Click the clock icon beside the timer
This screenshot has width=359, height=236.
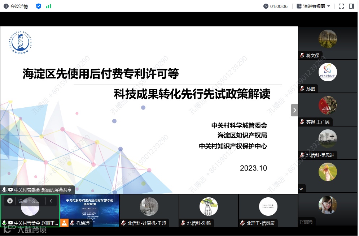click(x=266, y=6)
